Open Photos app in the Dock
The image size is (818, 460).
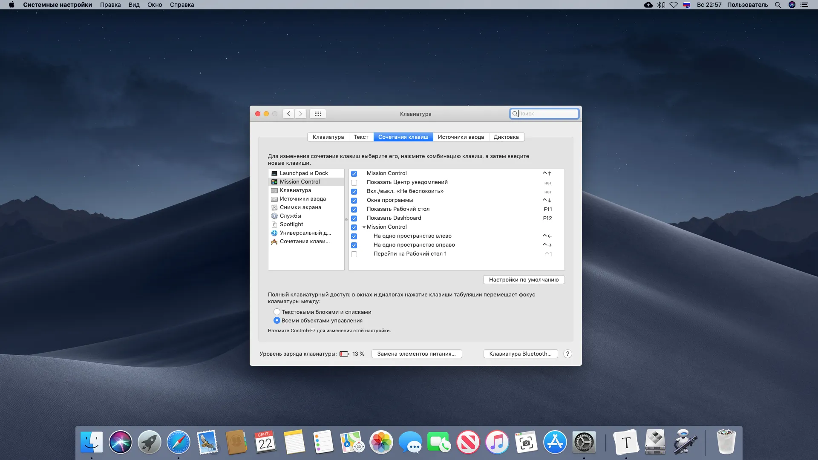coord(381,442)
